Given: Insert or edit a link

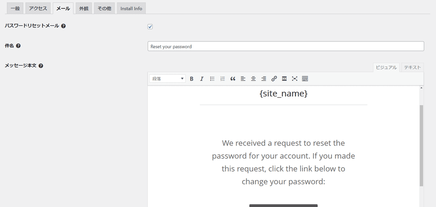Looking at the screenshot, I should 274,79.
